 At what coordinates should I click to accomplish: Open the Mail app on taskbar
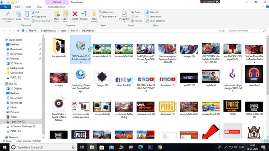coord(111,147)
